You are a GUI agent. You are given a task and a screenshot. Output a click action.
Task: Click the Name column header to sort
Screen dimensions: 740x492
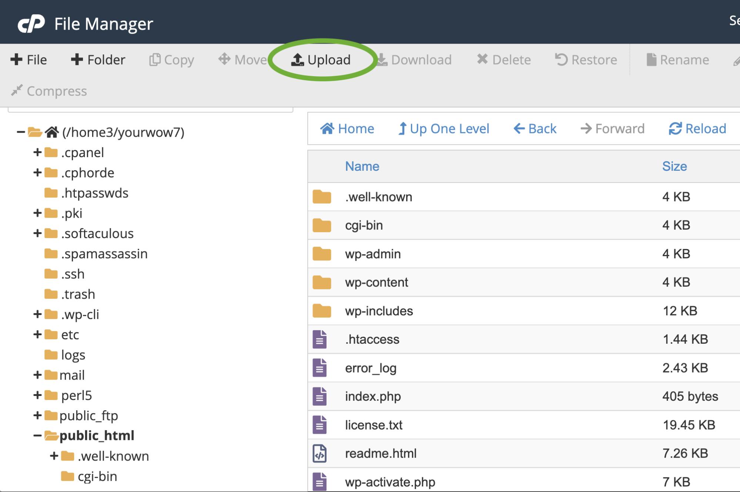[362, 166]
